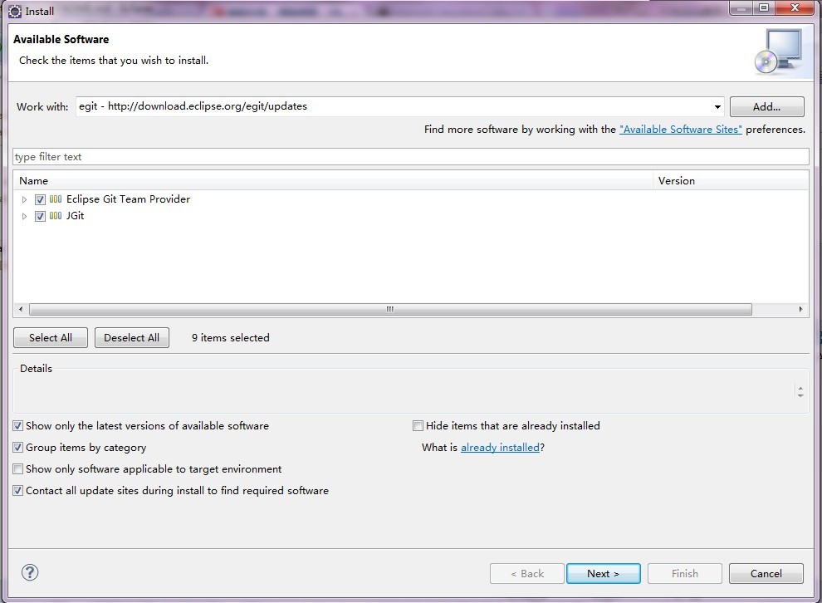The width and height of the screenshot is (822, 603).
Task: Maximize the Install dialog window
Action: [x=764, y=7]
